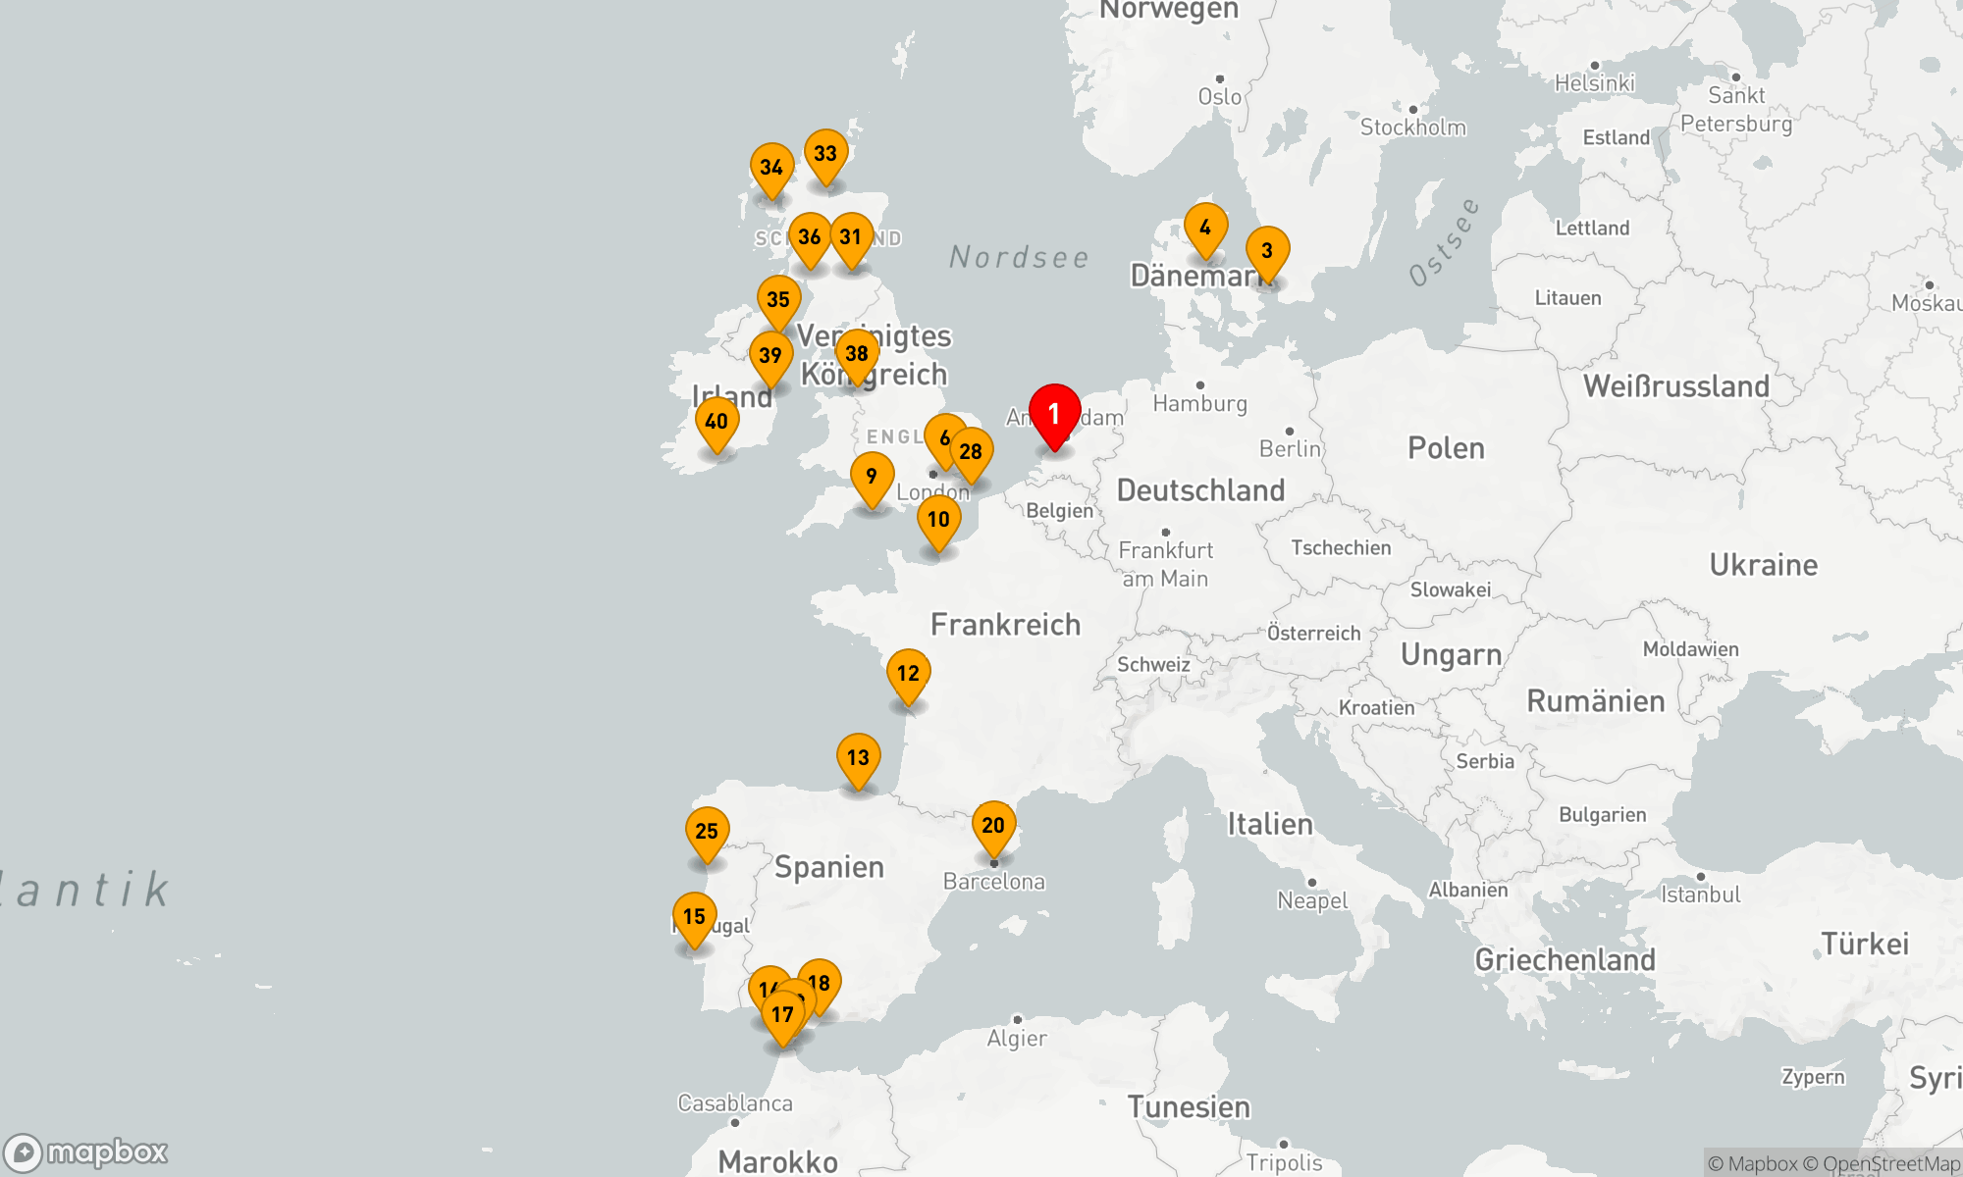Viewport: 1963px width, 1177px height.
Task: Select marker 35 in Northern Ireland
Action: click(x=778, y=300)
